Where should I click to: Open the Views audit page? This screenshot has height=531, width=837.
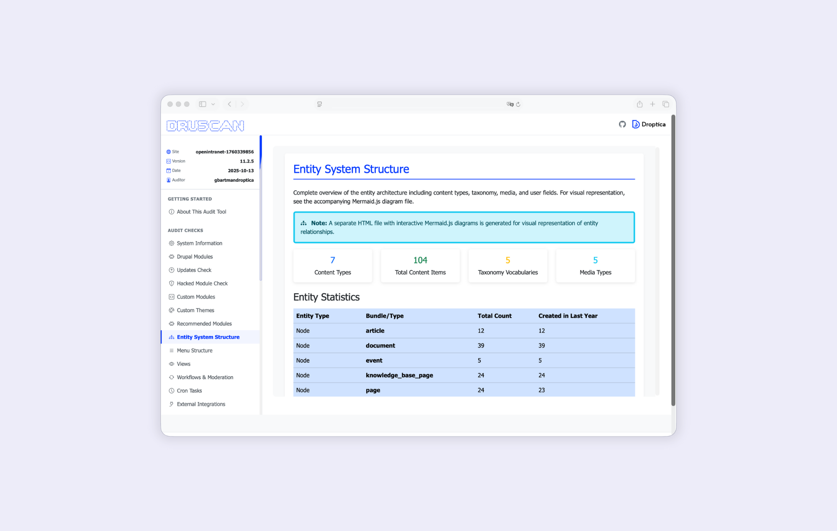click(183, 364)
